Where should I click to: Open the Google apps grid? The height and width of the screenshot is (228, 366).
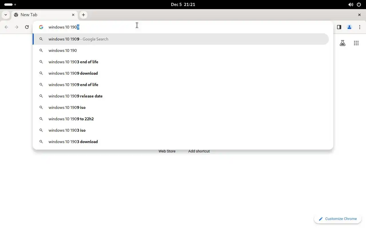356,43
